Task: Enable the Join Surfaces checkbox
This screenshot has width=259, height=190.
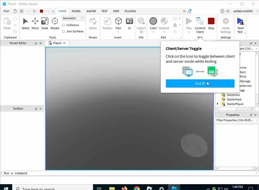Action: (63, 31)
